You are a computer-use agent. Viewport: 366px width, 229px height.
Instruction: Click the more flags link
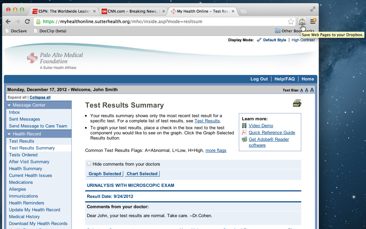click(216, 151)
